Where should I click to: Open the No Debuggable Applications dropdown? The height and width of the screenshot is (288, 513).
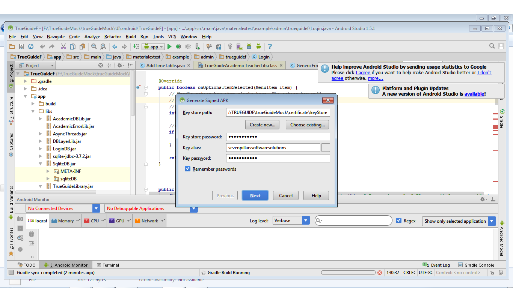coord(151,208)
